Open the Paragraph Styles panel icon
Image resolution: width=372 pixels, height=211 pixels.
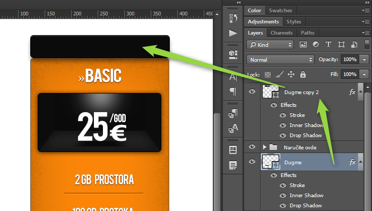[233, 113]
